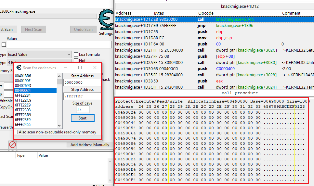The image size is (314, 186).
Task: Select row knackmig.exe+1D27 push [ebp+08]
Action: (215, 56)
